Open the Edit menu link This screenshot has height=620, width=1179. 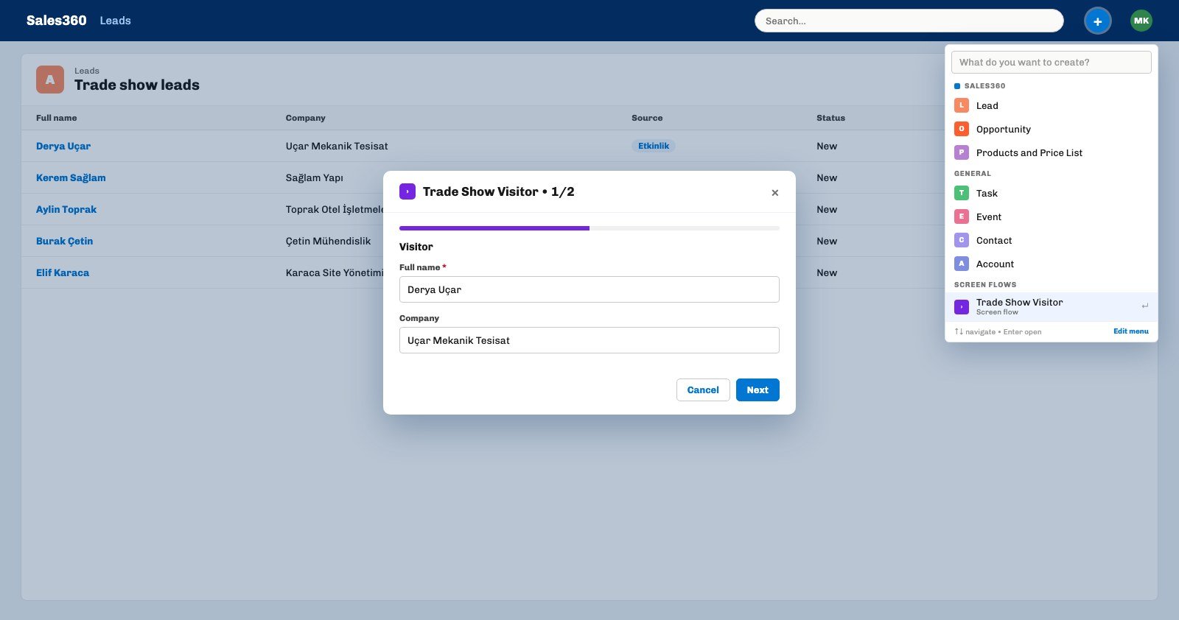1130,331
